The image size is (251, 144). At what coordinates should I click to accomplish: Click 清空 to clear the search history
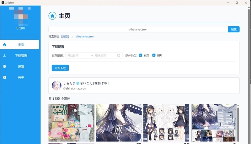[x=65, y=36]
